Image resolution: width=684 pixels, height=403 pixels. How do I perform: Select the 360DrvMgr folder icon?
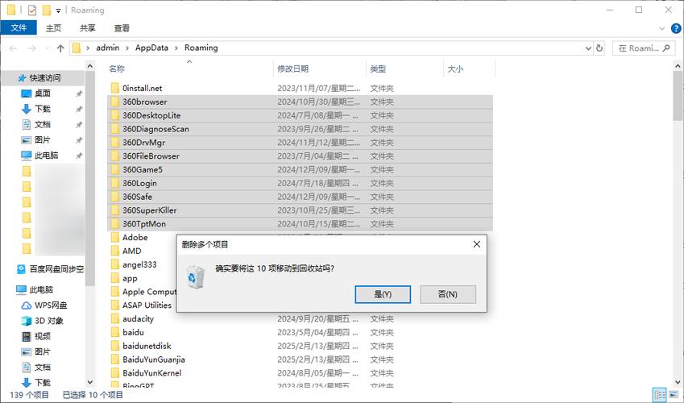point(114,143)
